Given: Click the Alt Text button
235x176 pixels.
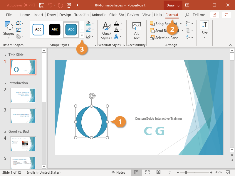Looking at the screenshot, I should [136, 30].
